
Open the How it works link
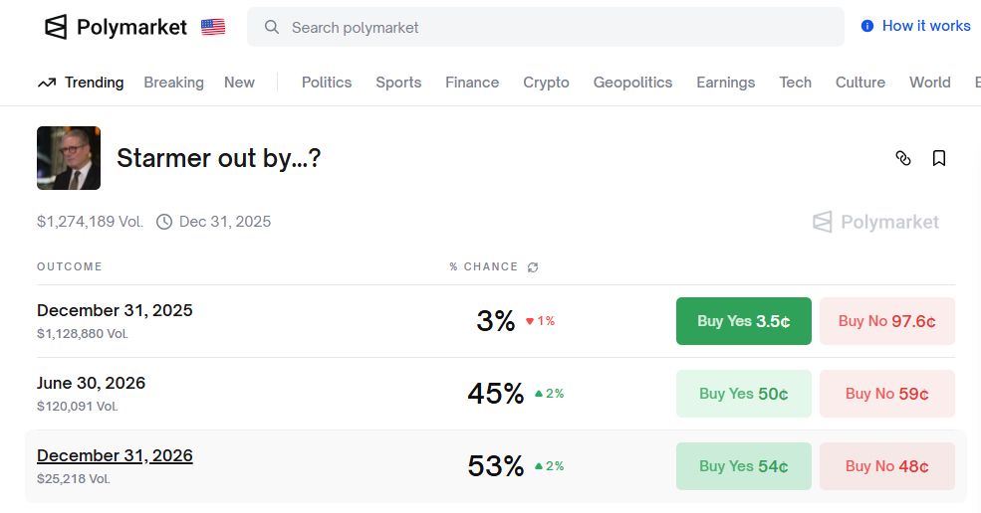click(926, 26)
